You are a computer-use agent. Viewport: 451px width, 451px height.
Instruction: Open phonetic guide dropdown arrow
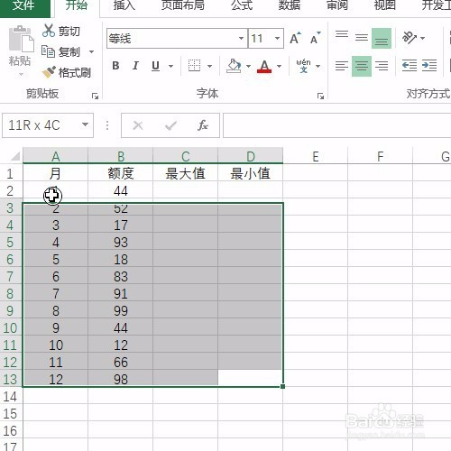[318, 66]
